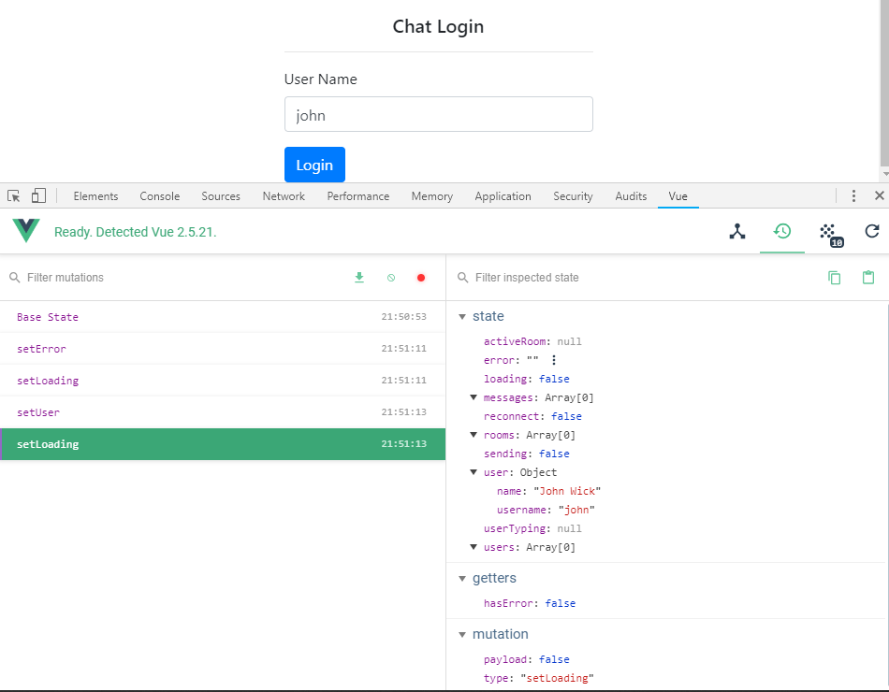The width and height of the screenshot is (889, 692).
Task: Open the Application tab
Action: tap(503, 196)
